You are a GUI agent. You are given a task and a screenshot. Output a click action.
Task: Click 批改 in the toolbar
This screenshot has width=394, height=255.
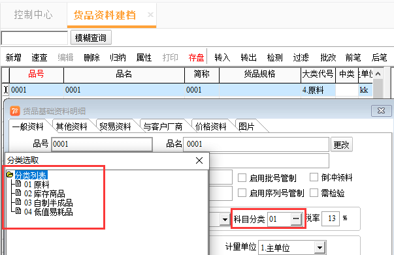(x=328, y=57)
